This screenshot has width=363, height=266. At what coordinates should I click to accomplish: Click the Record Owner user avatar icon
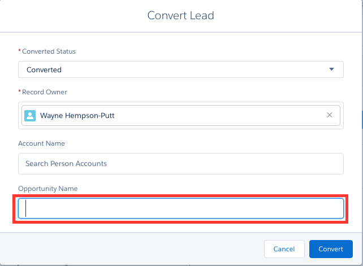[31, 115]
